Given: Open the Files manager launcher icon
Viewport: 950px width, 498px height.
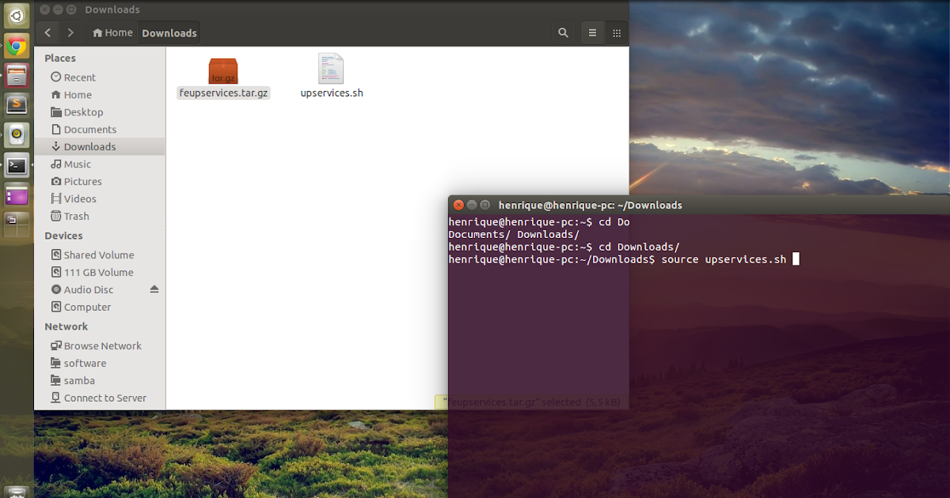Looking at the screenshot, I should [17, 76].
